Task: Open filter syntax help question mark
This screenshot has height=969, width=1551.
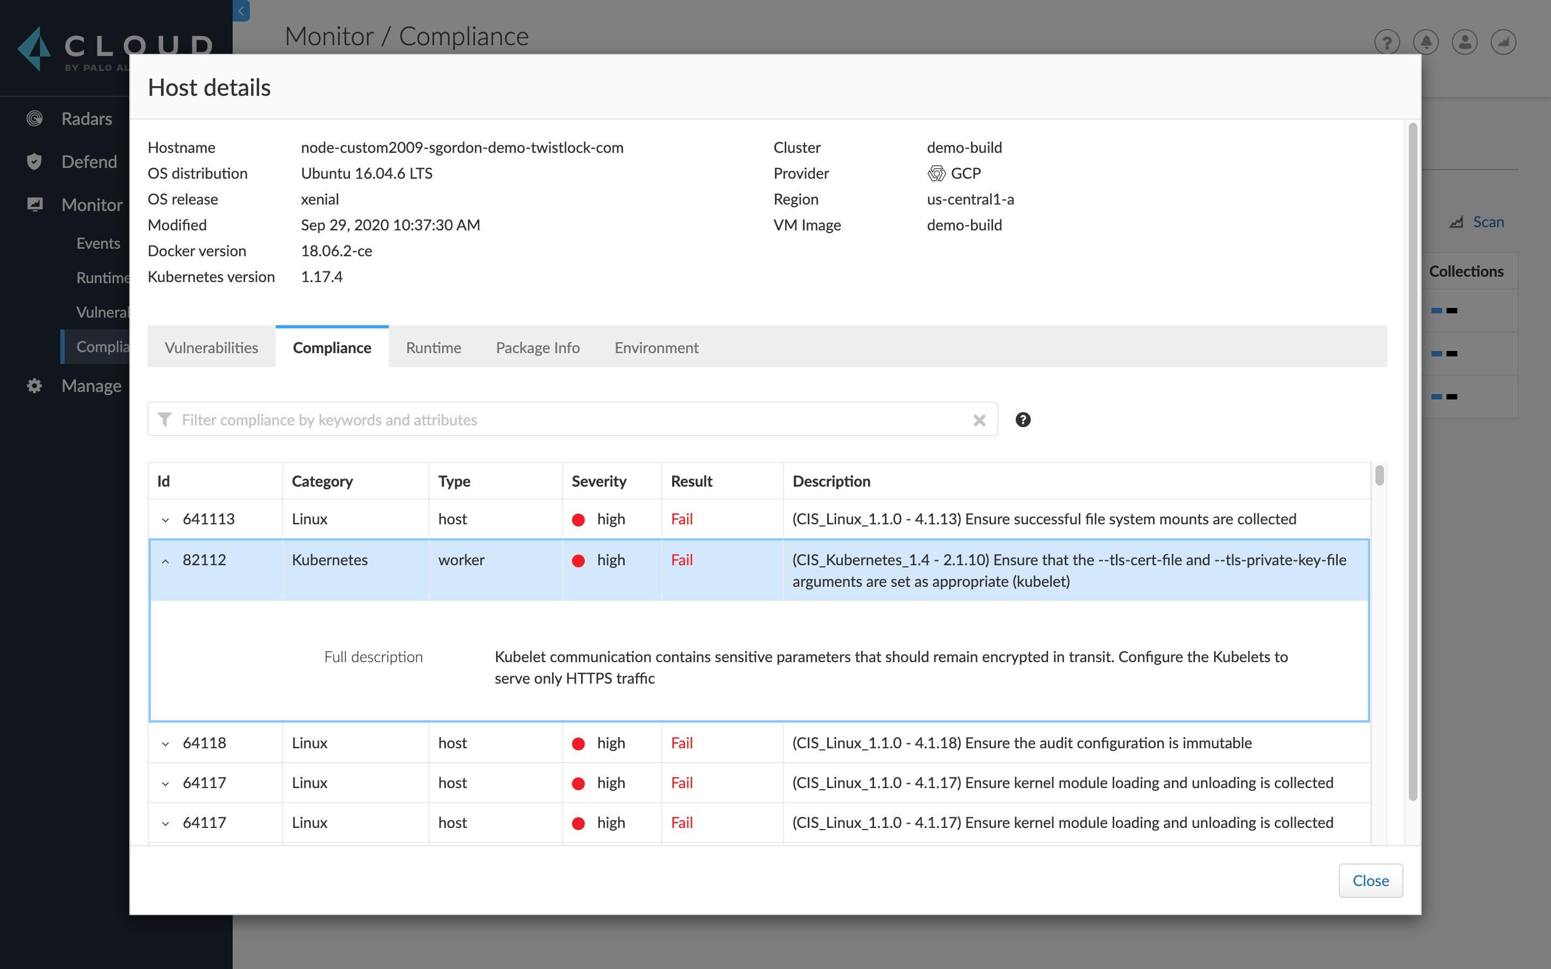Action: point(1022,420)
